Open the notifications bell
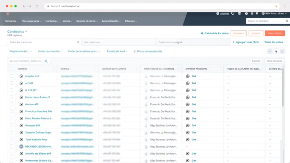Image resolution: width=290 pixels, height=163 pixels. click(257, 14)
